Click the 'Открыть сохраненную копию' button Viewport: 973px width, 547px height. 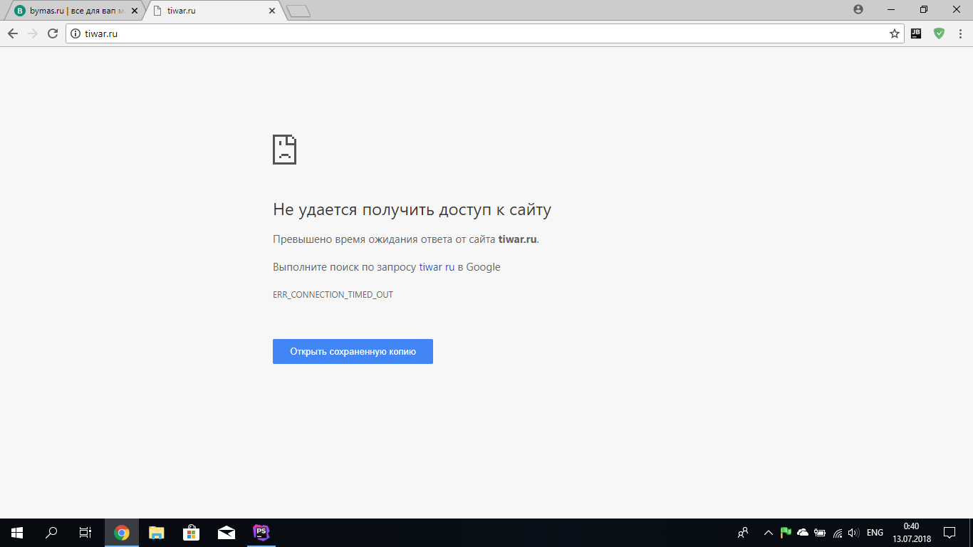(353, 351)
